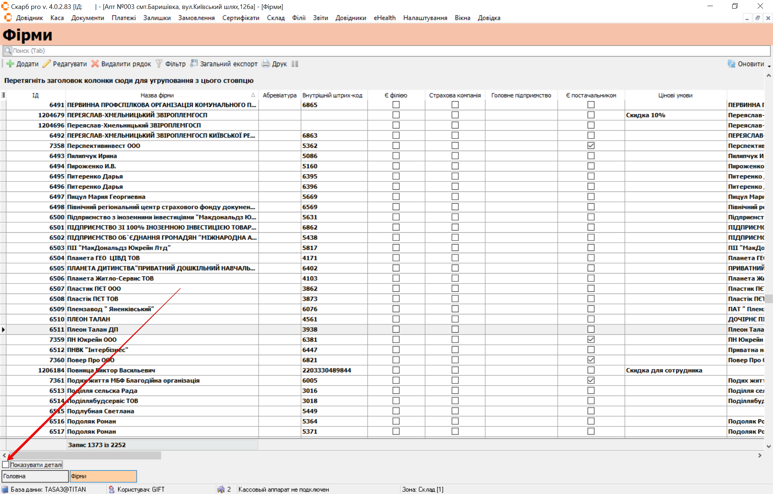
Task: Click the column layout icon after Друк
Action: 295,64
